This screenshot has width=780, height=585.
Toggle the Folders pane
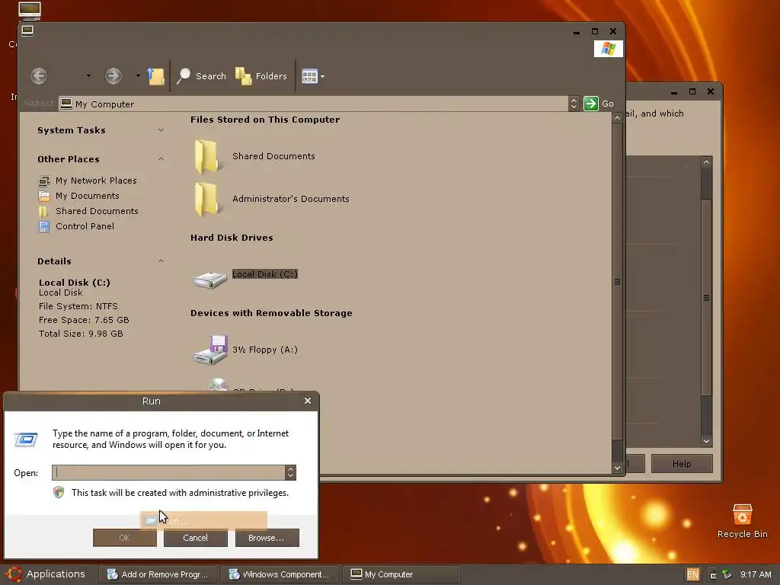click(262, 76)
